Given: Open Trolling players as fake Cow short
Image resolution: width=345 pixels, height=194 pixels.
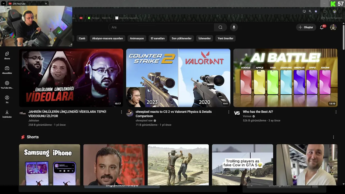Looking at the screenshot, I should click(243, 165).
